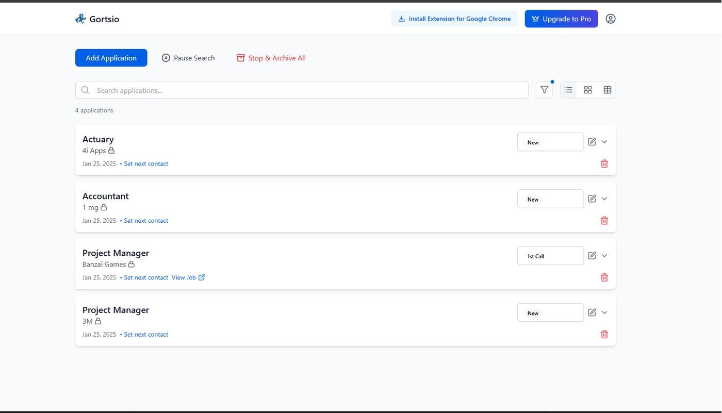Open the 1st Call status dropdown
722x413 pixels.
tap(550, 256)
